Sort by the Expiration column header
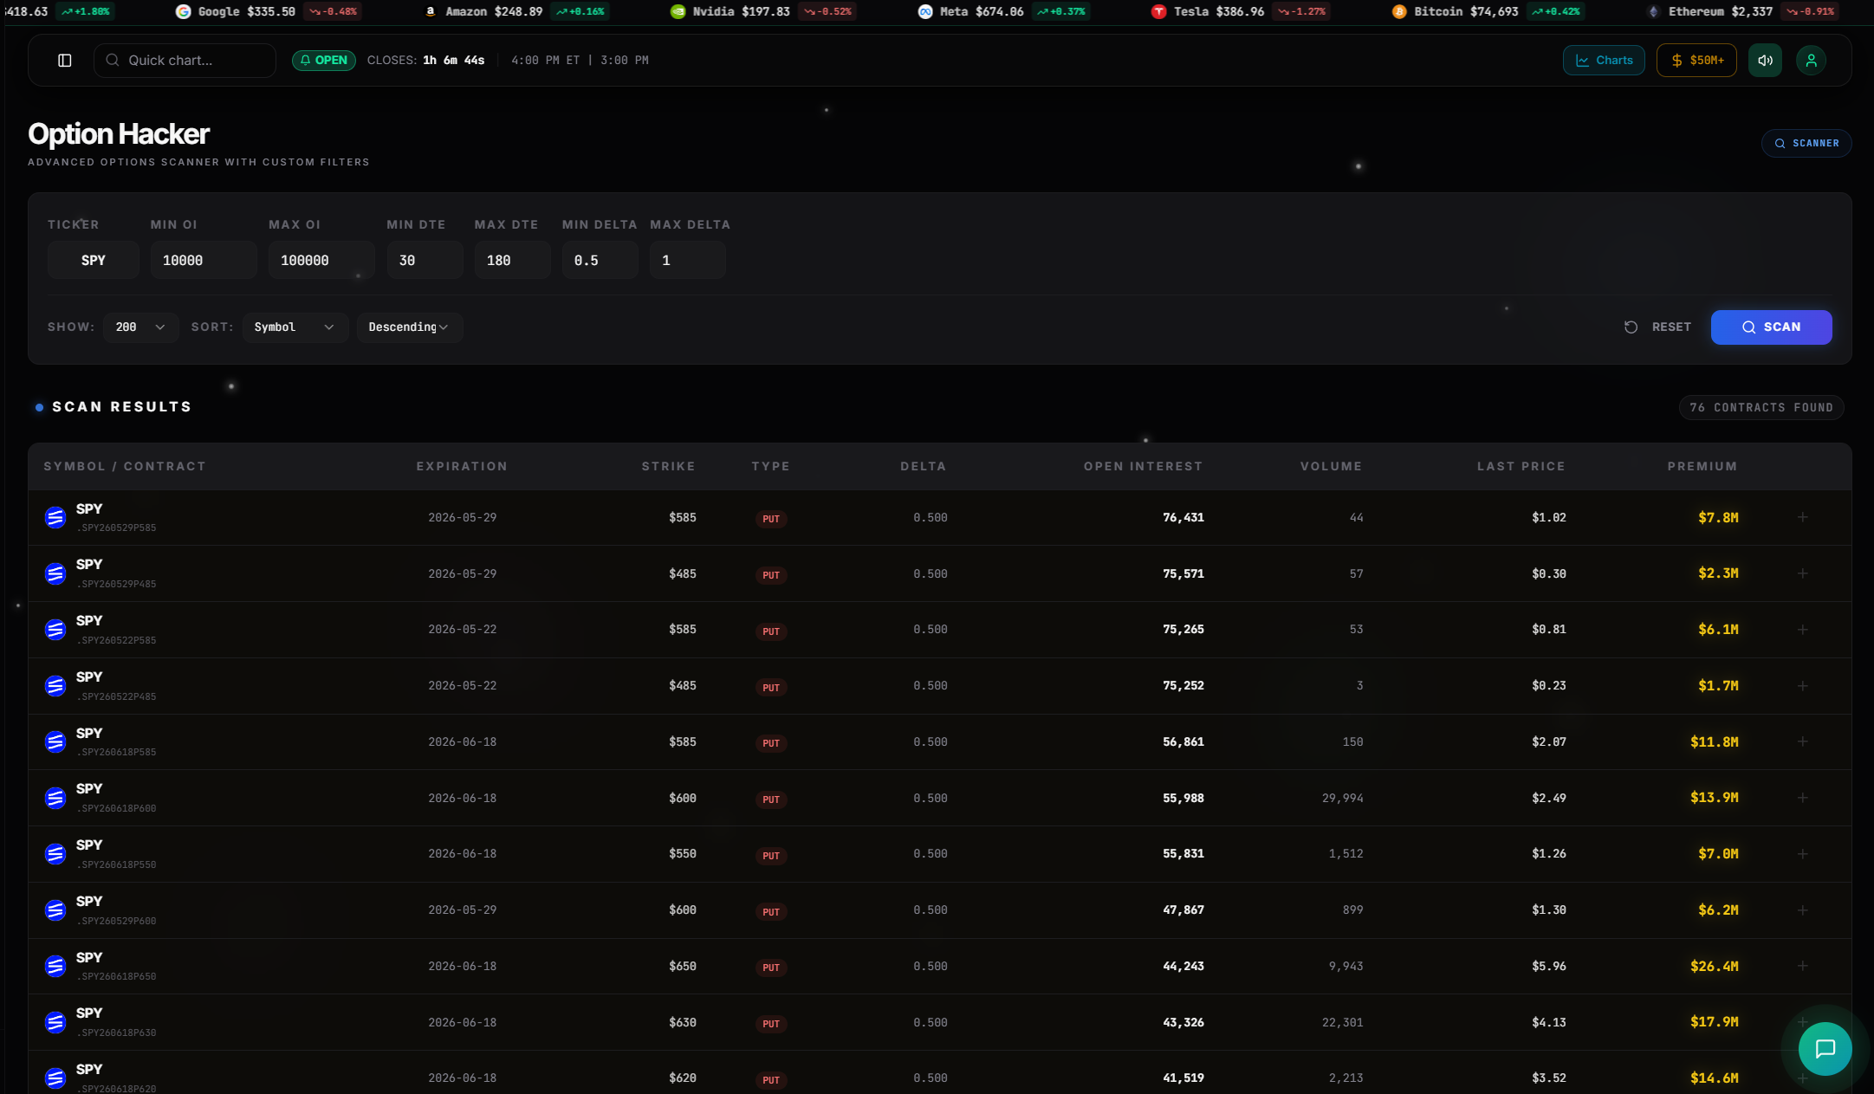The height and width of the screenshot is (1094, 1874). pos(462,467)
